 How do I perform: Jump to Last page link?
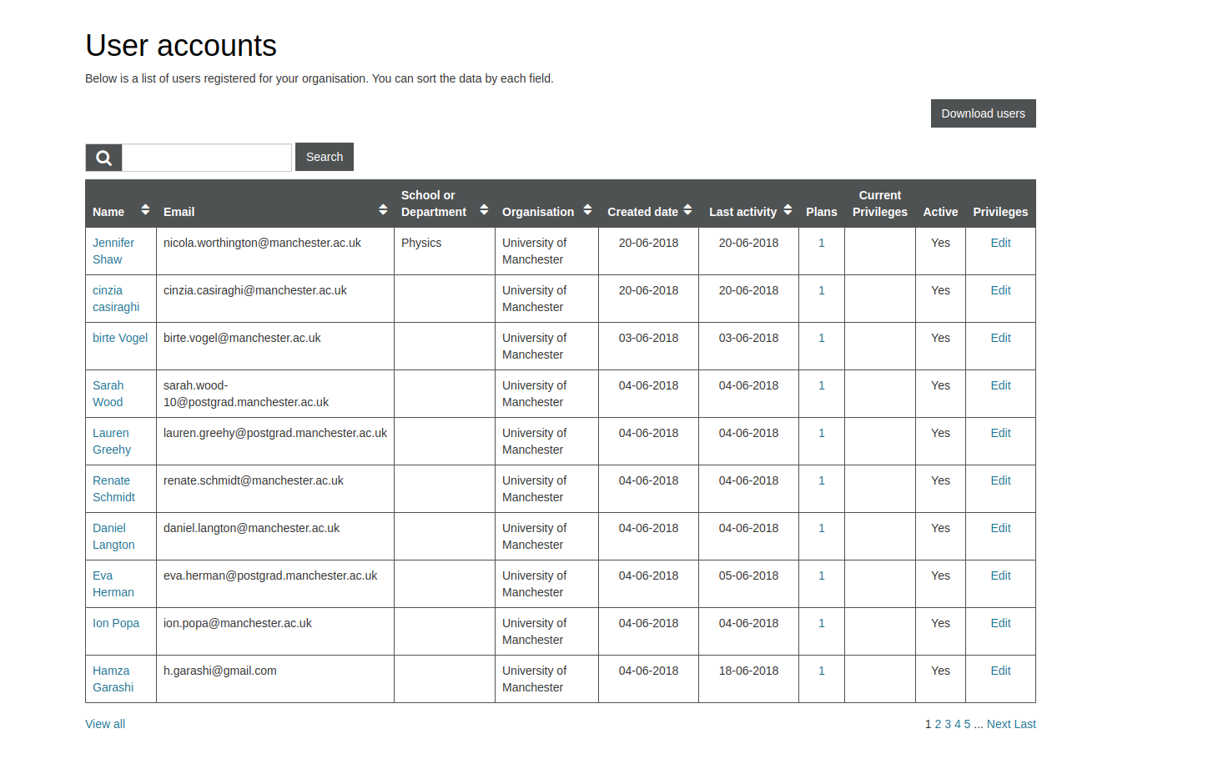[x=1025, y=724]
